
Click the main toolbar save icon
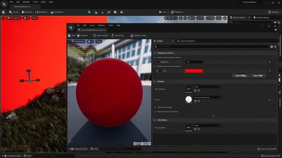point(4,12)
